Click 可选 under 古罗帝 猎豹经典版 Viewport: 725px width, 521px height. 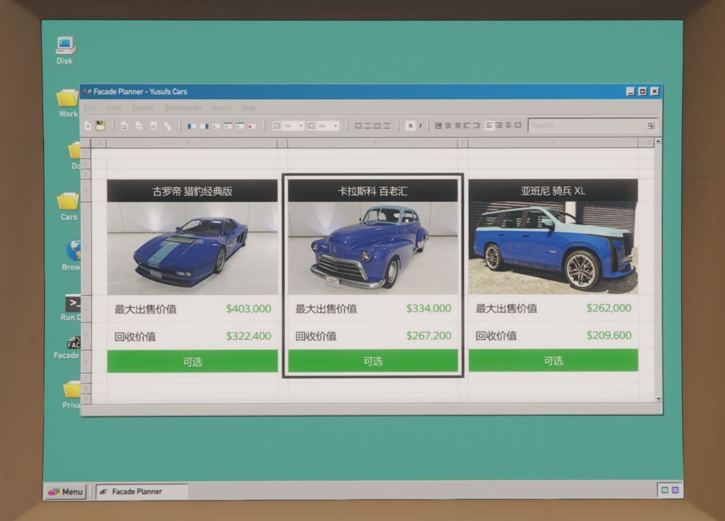point(193,361)
